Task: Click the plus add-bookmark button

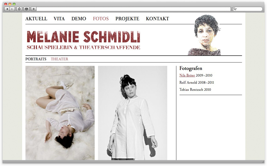Action: 34,9
